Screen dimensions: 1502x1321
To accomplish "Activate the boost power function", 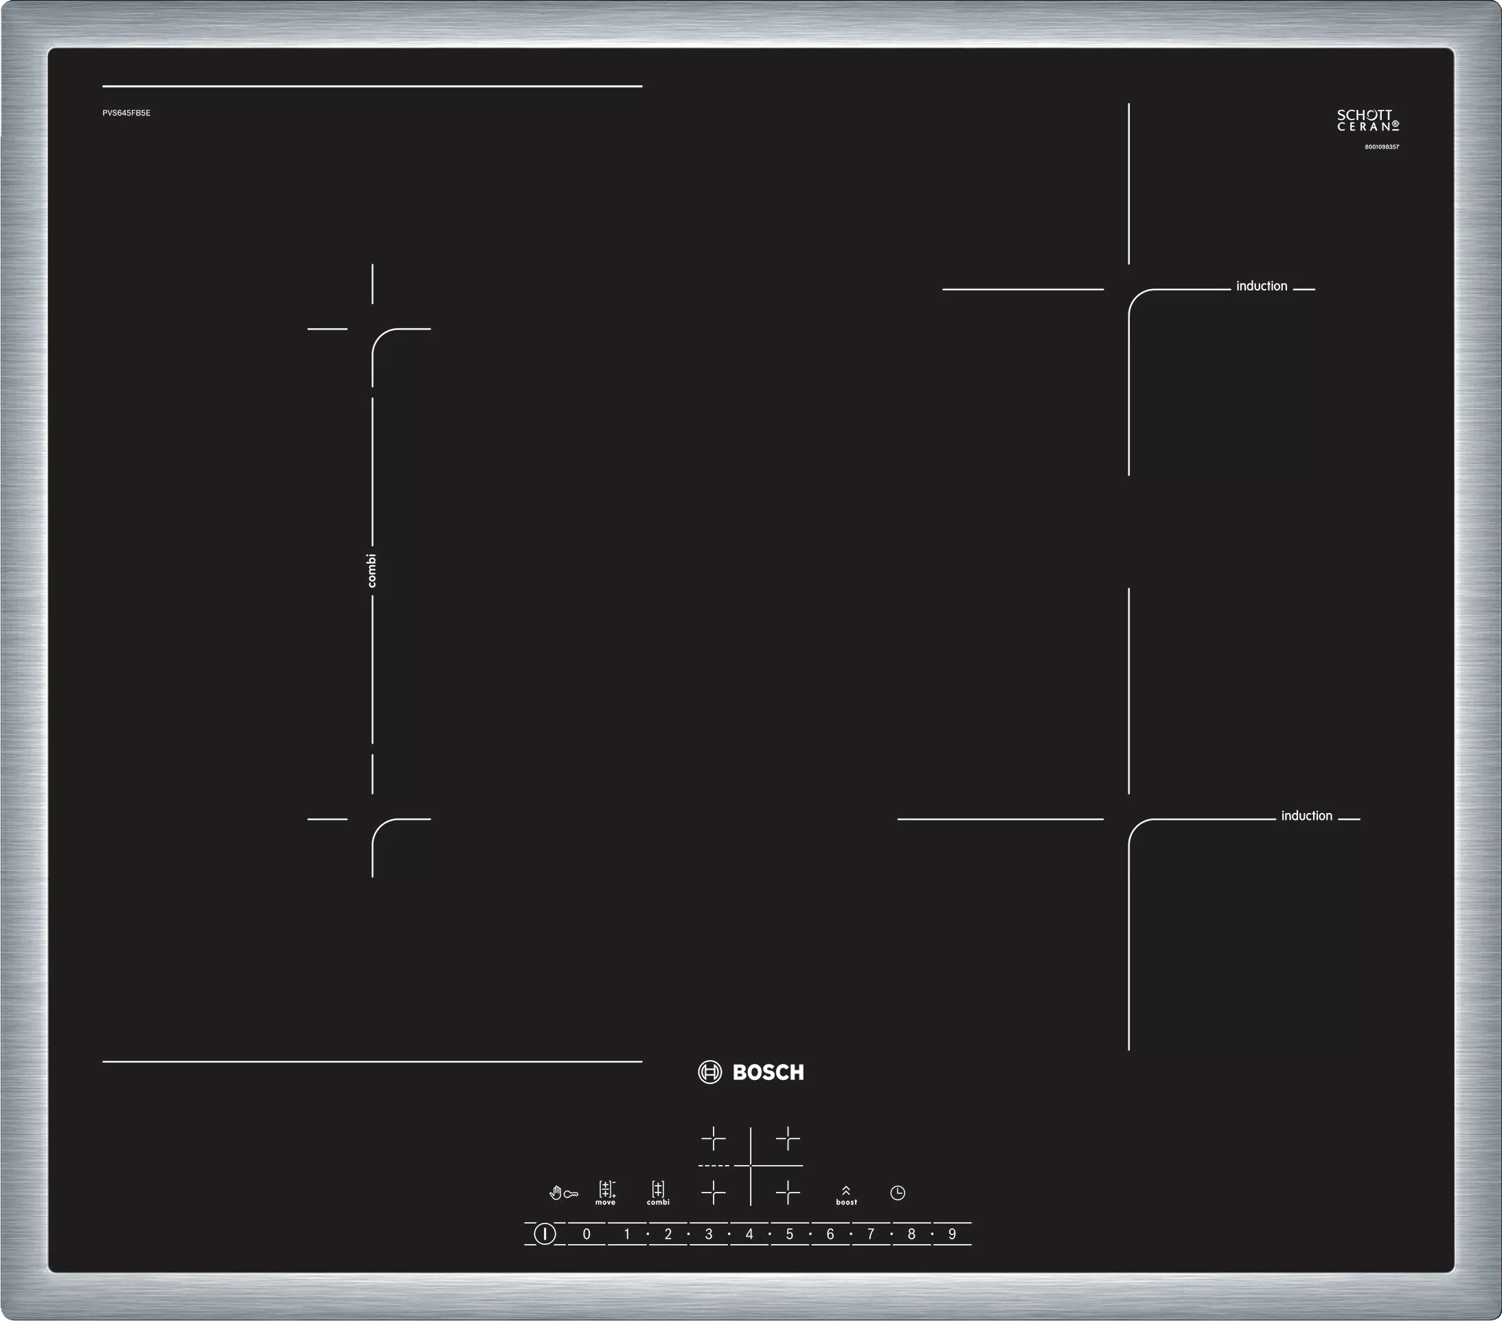I will tap(846, 1195).
